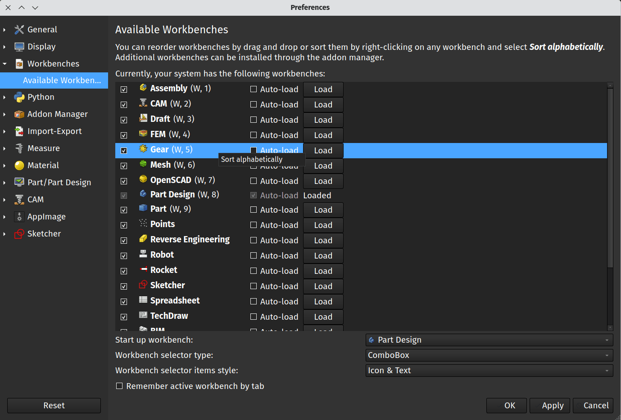This screenshot has width=621, height=420.
Task: Select the Robot workbench icon
Action: [x=143, y=255]
